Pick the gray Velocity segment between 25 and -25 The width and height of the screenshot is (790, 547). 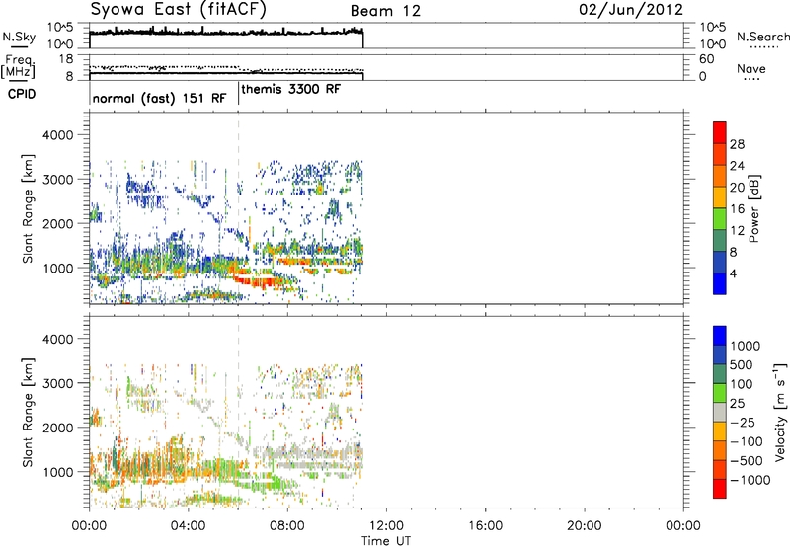[x=720, y=412]
